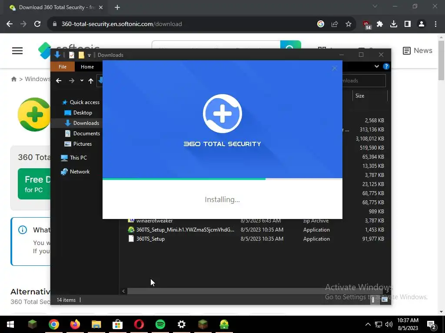Image resolution: width=445 pixels, height=333 pixels.
Task: Bookmark this page with the star icon
Action: [349, 24]
